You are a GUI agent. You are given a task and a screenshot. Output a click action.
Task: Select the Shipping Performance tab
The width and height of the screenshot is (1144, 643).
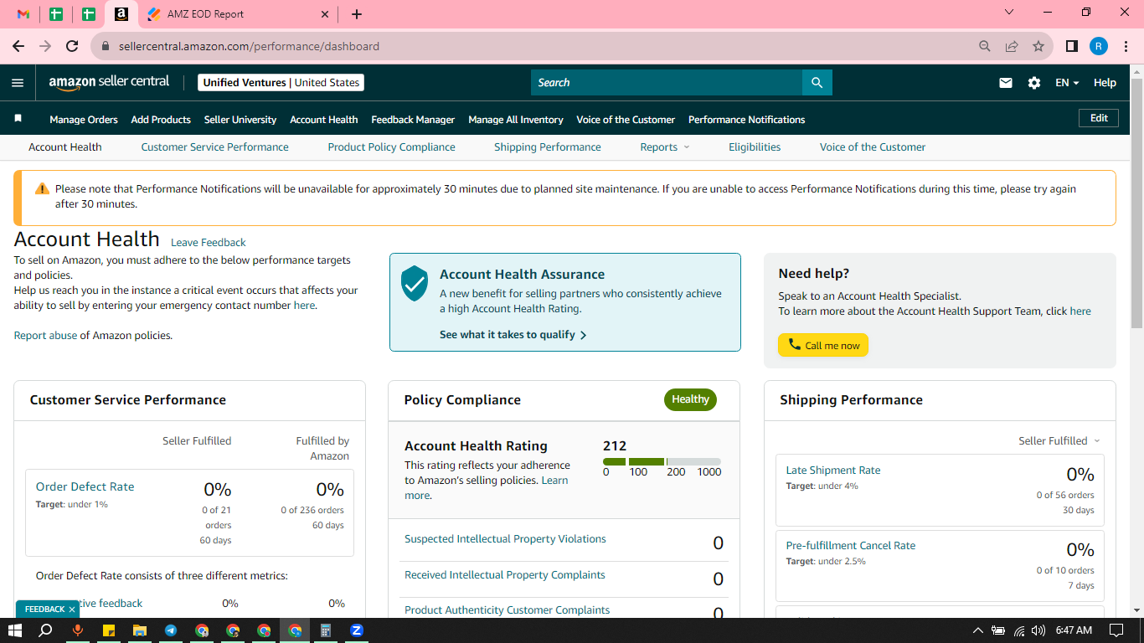(548, 147)
